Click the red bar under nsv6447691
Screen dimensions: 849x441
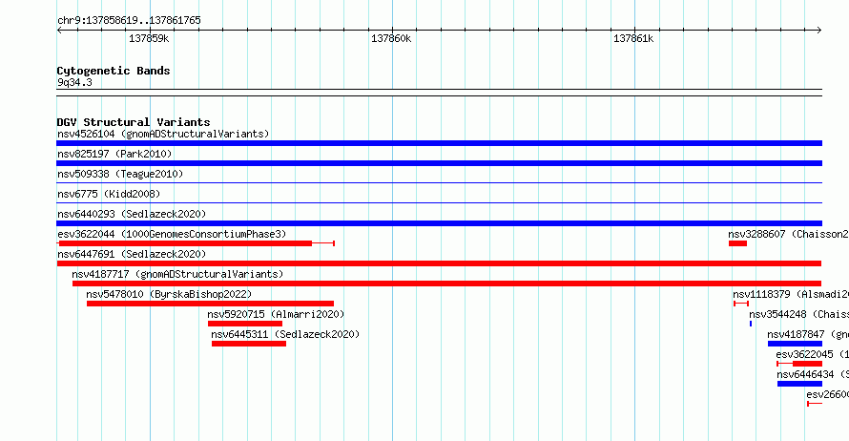pyautogui.click(x=439, y=263)
